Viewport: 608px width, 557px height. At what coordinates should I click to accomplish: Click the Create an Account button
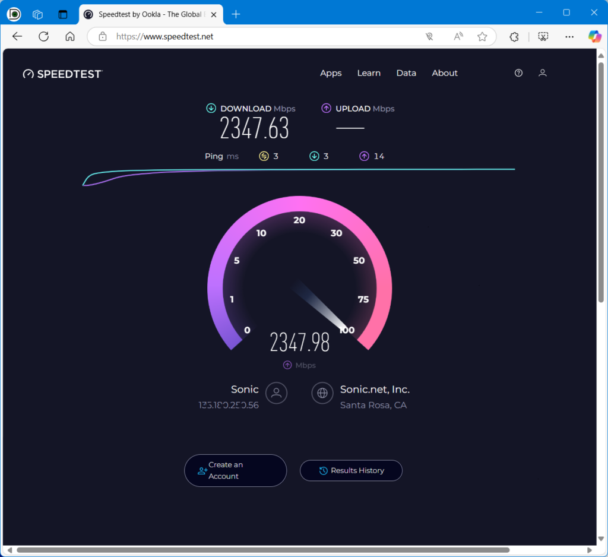(235, 470)
